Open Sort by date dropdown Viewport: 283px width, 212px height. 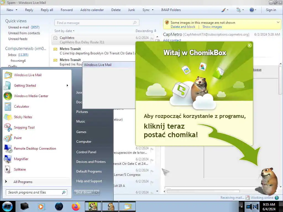[64, 31]
